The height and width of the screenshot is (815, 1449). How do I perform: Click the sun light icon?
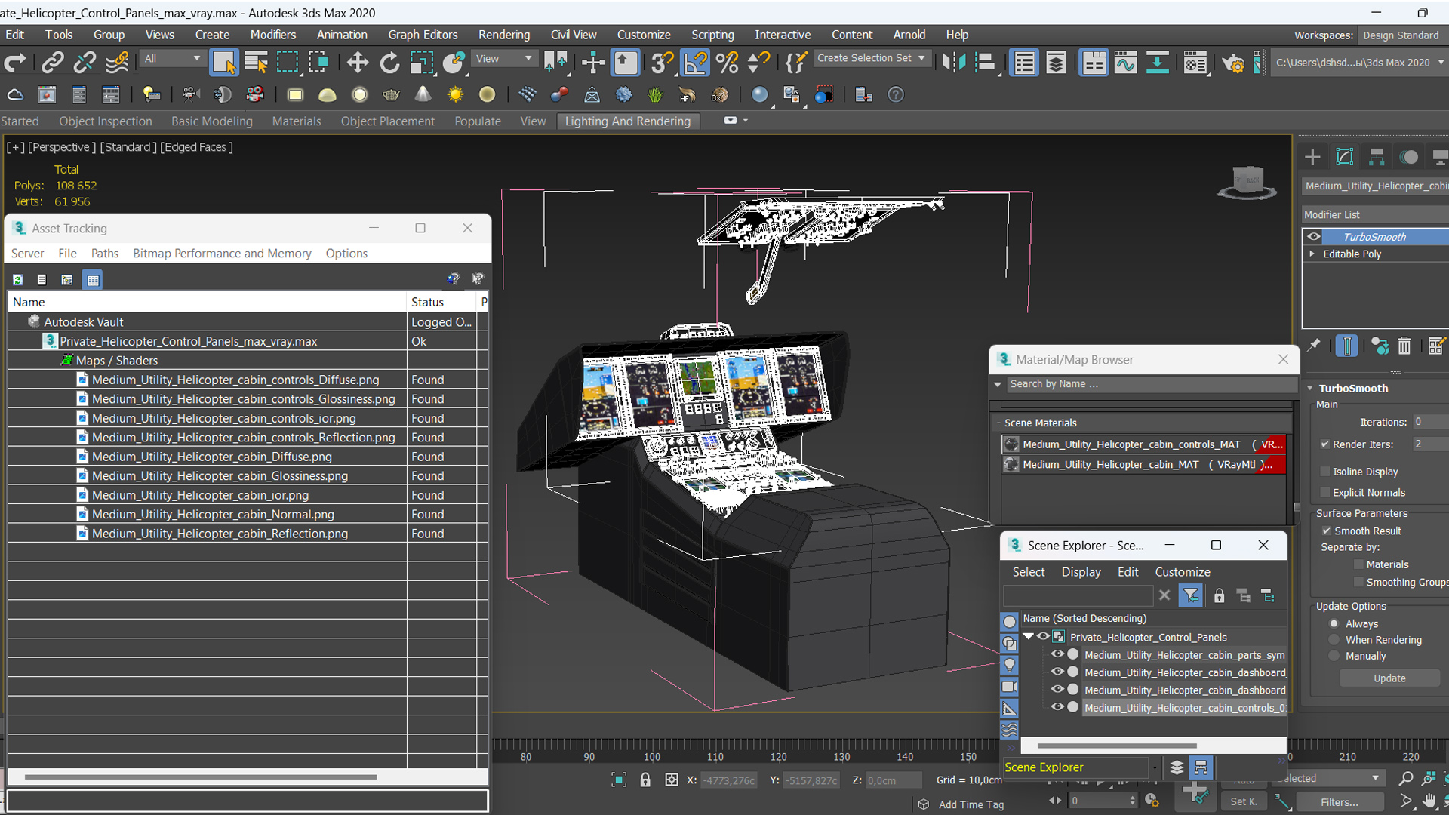(x=455, y=95)
